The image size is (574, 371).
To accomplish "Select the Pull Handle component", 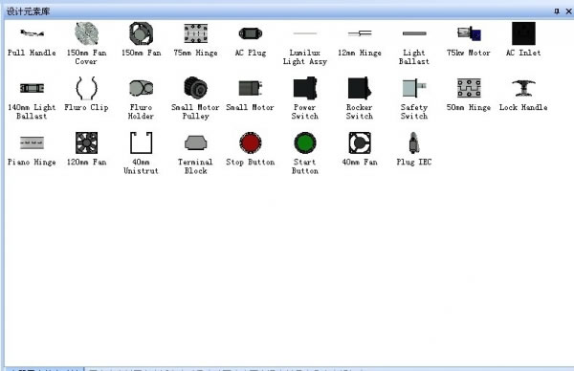I will coord(32,33).
